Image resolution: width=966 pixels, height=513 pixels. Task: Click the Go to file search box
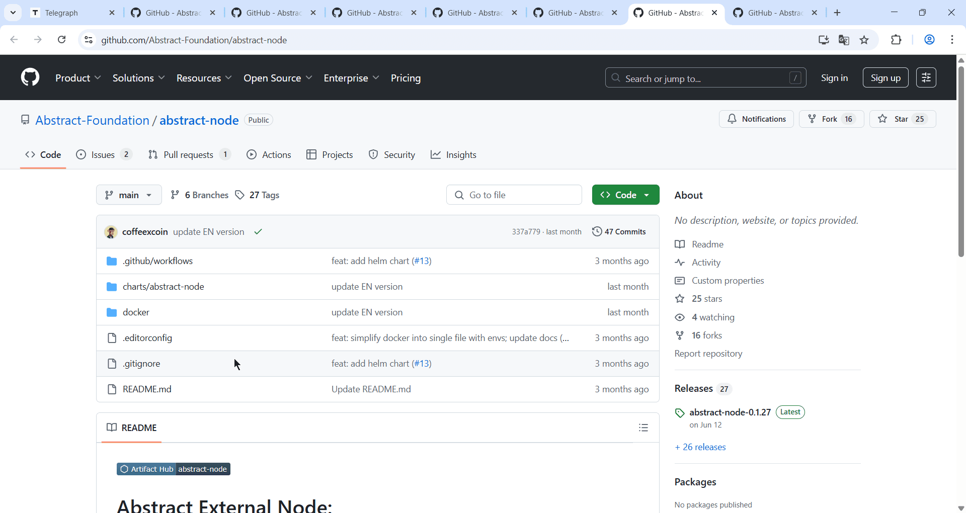coord(514,195)
